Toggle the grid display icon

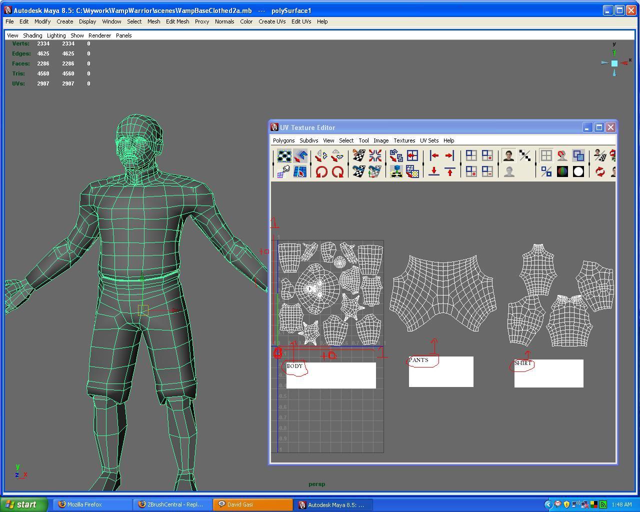[x=546, y=156]
